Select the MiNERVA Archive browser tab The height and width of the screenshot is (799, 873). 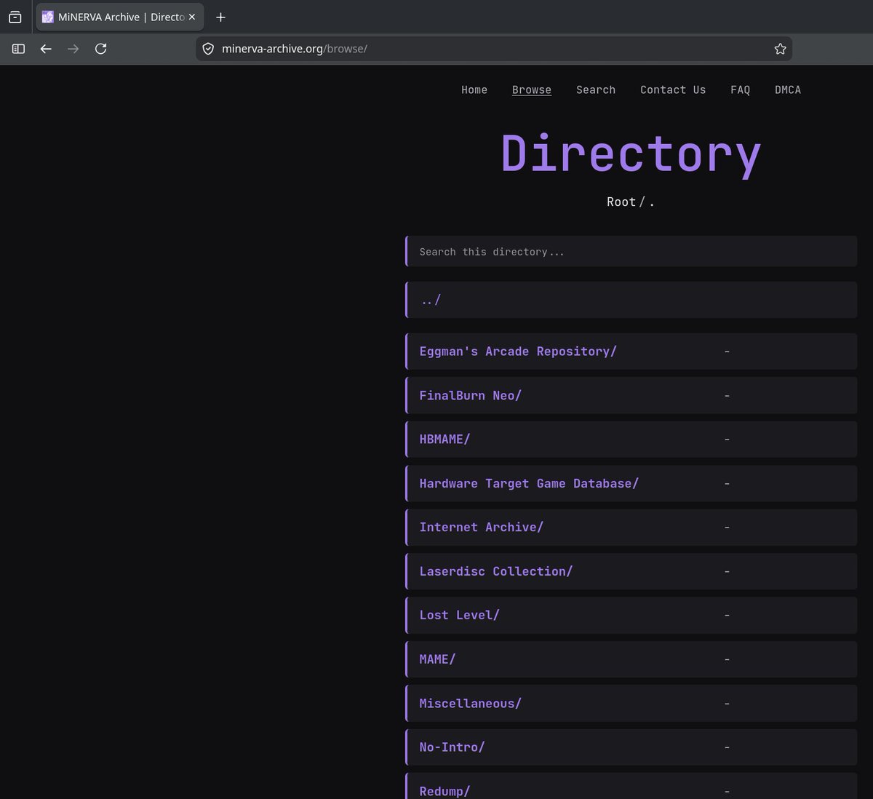(119, 17)
